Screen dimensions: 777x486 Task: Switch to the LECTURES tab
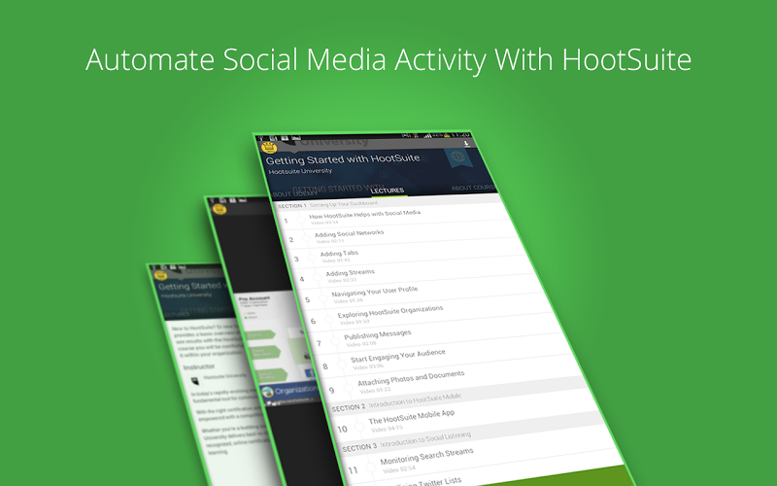tap(387, 191)
